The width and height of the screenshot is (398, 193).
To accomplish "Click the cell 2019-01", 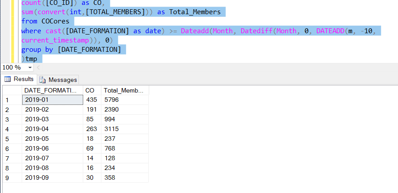I will 53,100.
